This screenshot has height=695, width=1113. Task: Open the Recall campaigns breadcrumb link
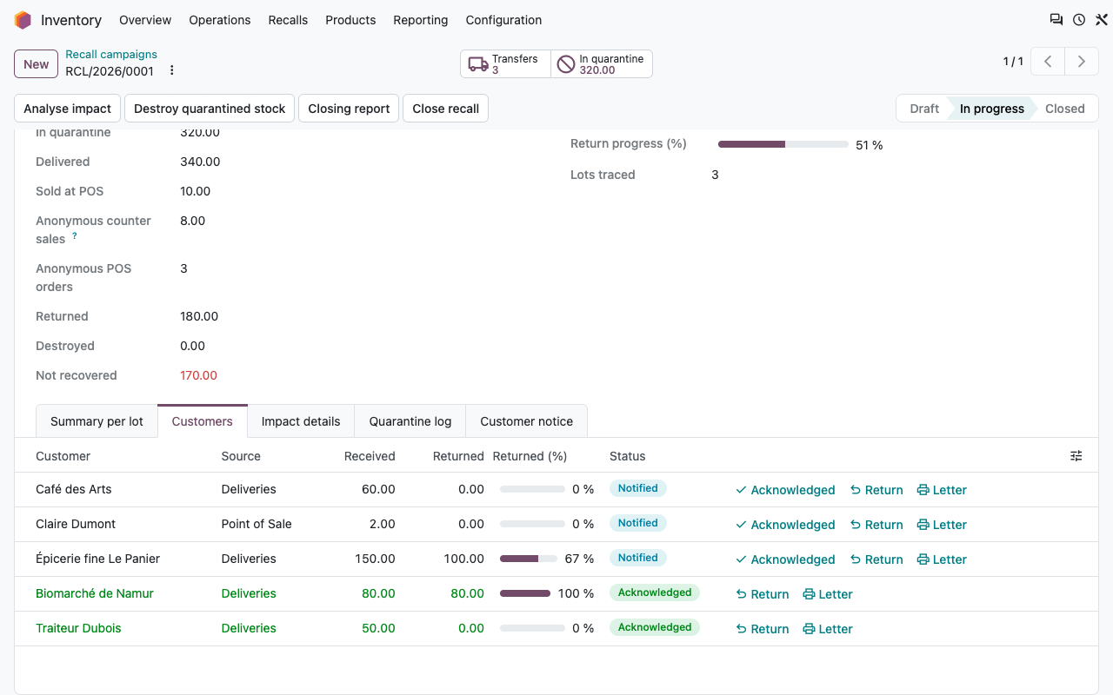point(111,54)
